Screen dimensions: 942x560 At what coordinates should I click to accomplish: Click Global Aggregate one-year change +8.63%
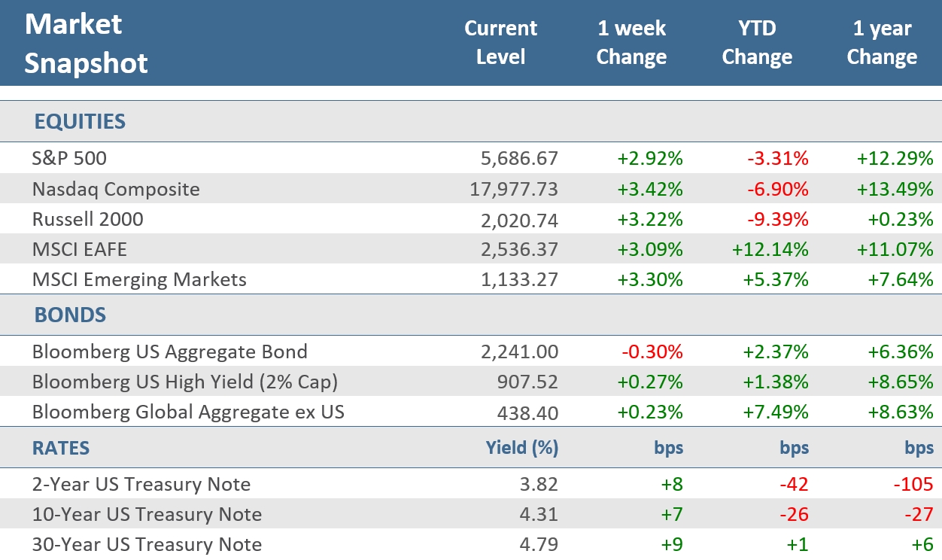(901, 412)
